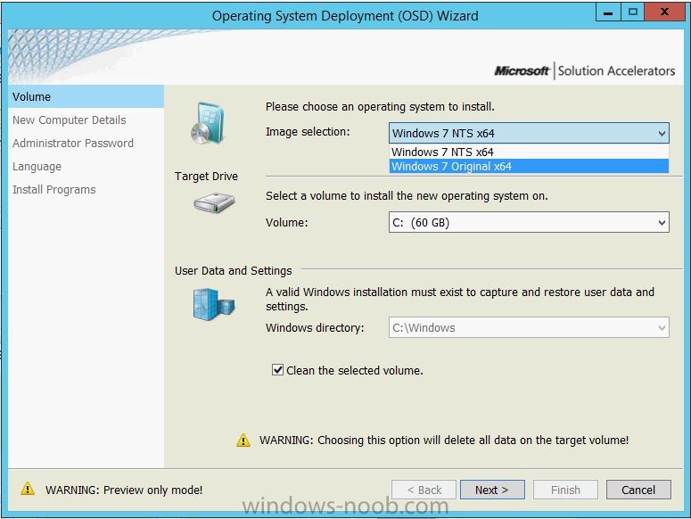This screenshot has width=691, height=519.
Task: Click the 'Windows directory:' label
Action: click(315, 328)
